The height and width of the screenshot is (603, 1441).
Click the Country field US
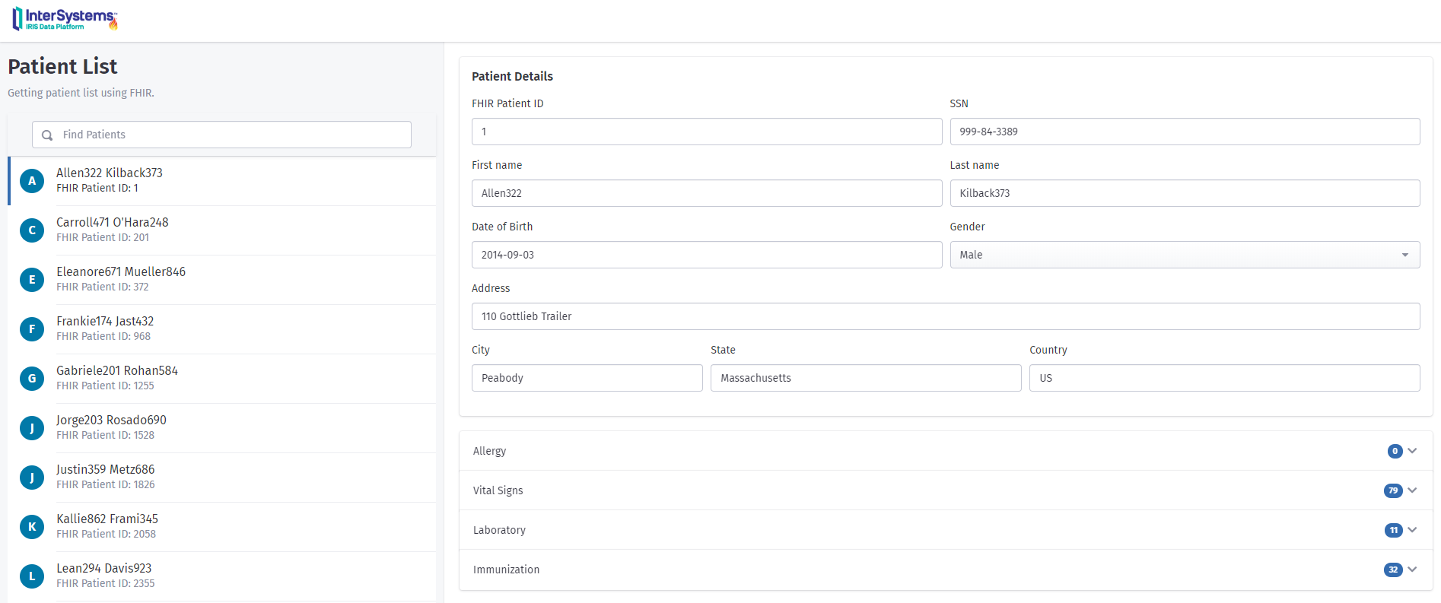point(1224,378)
